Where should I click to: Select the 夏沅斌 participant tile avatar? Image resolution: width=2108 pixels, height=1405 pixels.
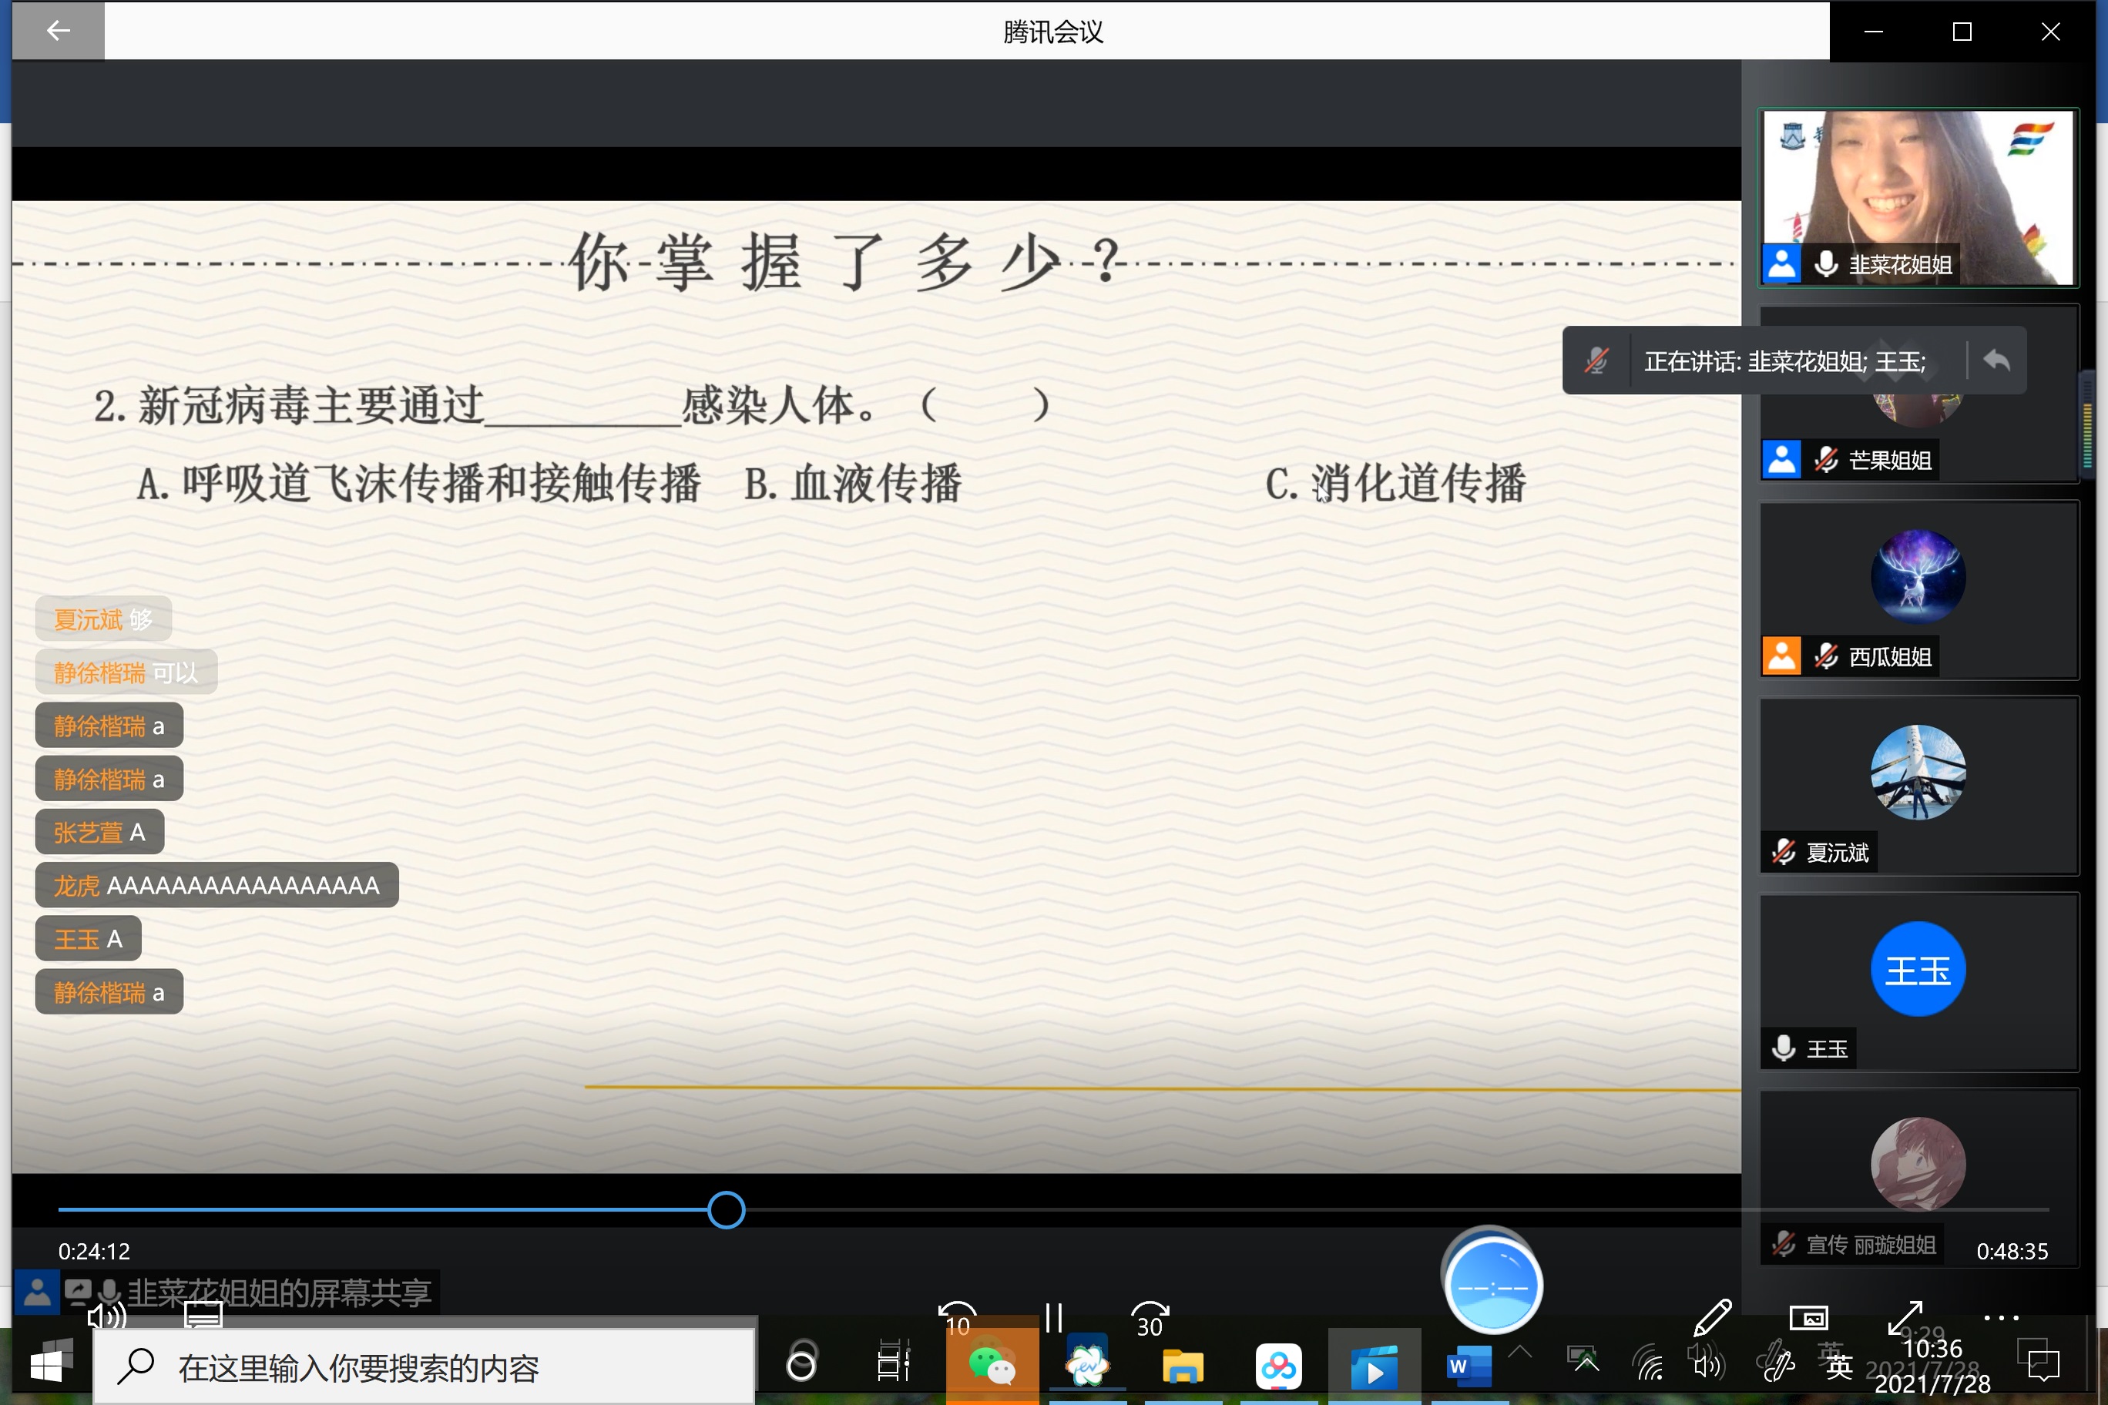[x=1918, y=773]
